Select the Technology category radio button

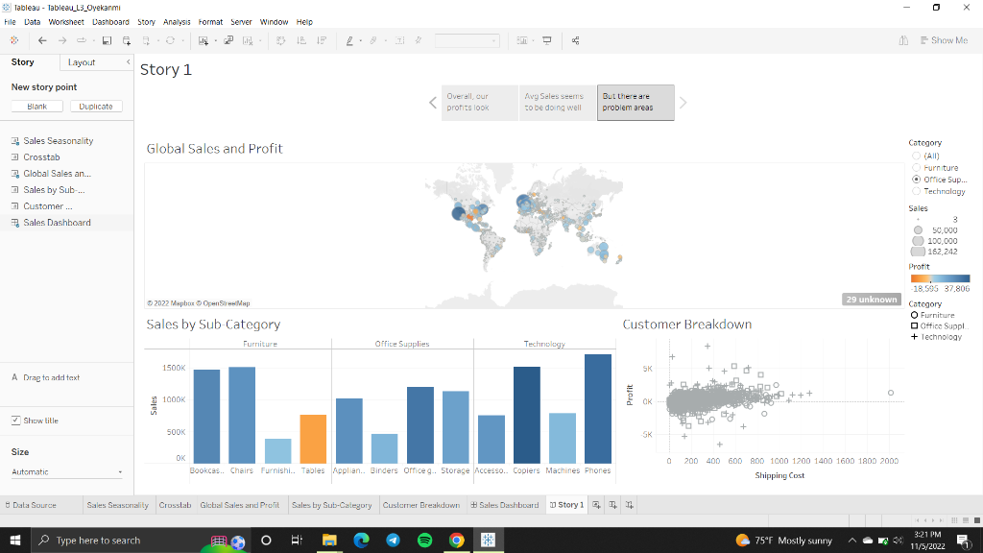[917, 191]
